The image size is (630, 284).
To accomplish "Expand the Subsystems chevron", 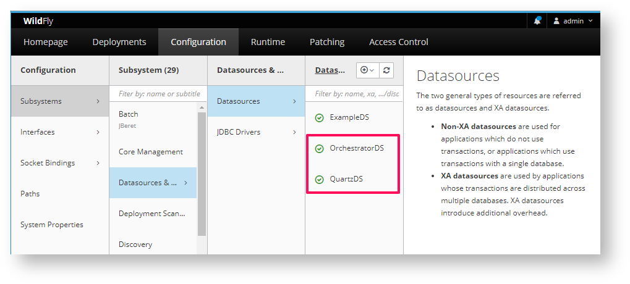I will pos(98,101).
